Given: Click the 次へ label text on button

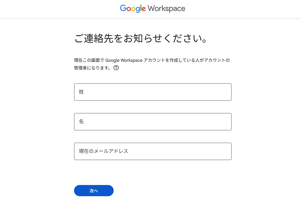Looking at the screenshot, I should click(94, 191).
